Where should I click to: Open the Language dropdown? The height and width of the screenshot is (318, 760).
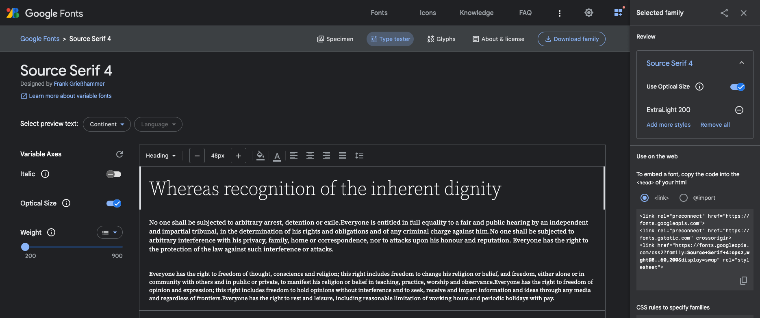pos(158,124)
